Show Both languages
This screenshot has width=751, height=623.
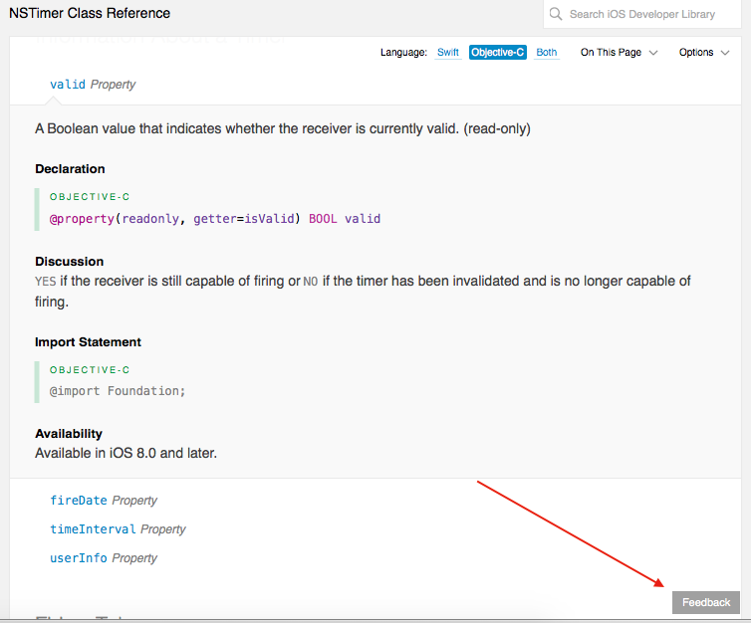547,52
